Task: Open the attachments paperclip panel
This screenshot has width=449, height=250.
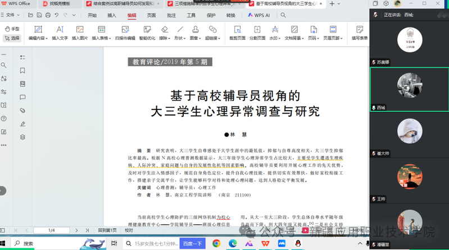Action: coord(22,110)
